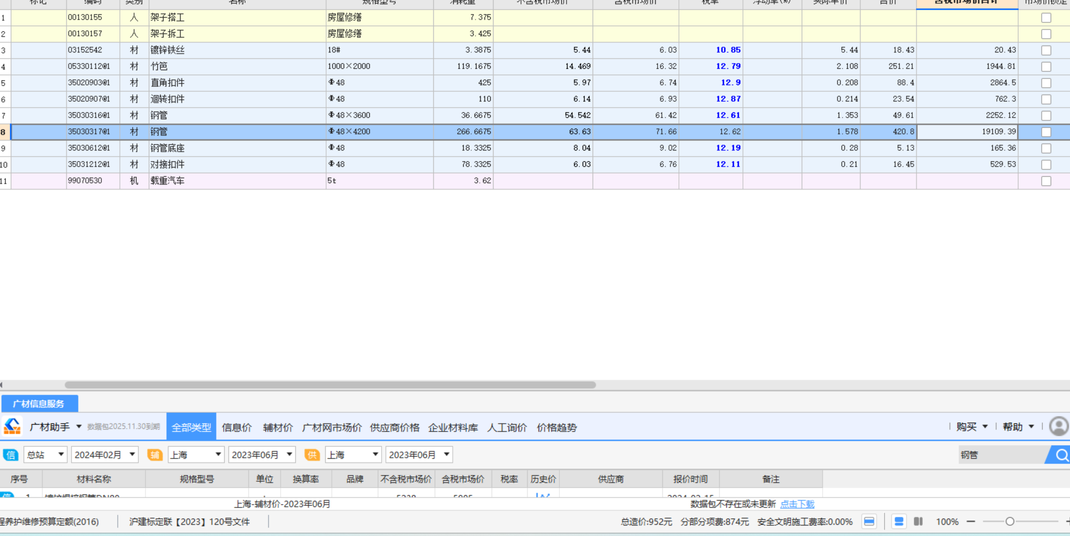This screenshot has width=1070, height=536.
Task: Tick market price lock for 架子拆工 row
Action: click(1046, 34)
